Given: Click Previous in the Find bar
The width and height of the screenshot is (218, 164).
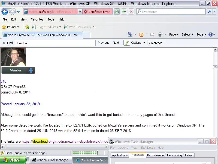Looking at the screenshot, I should click(104, 43).
